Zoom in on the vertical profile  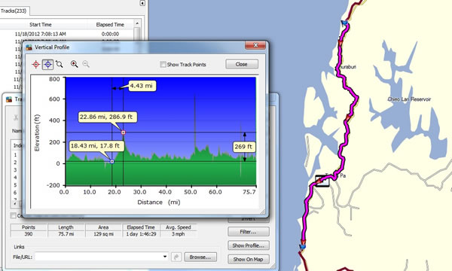[x=74, y=64]
